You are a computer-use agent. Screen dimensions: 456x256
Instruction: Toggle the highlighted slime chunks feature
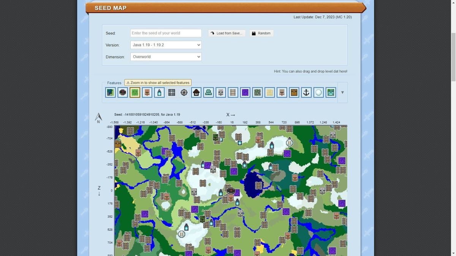click(x=135, y=92)
